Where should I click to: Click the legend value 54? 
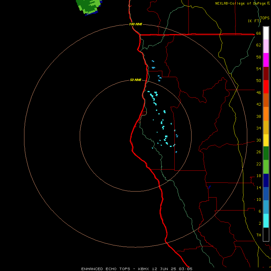click(x=259, y=69)
